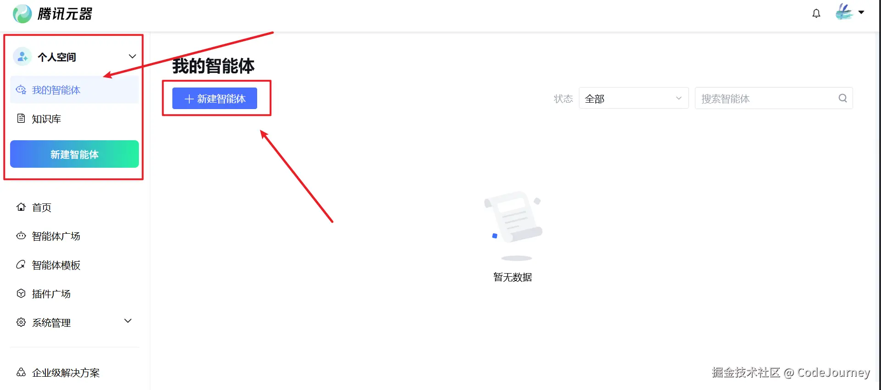Screen dimensions: 881x390
Task: Click the 首页 home icon
Action: pyautogui.click(x=21, y=207)
